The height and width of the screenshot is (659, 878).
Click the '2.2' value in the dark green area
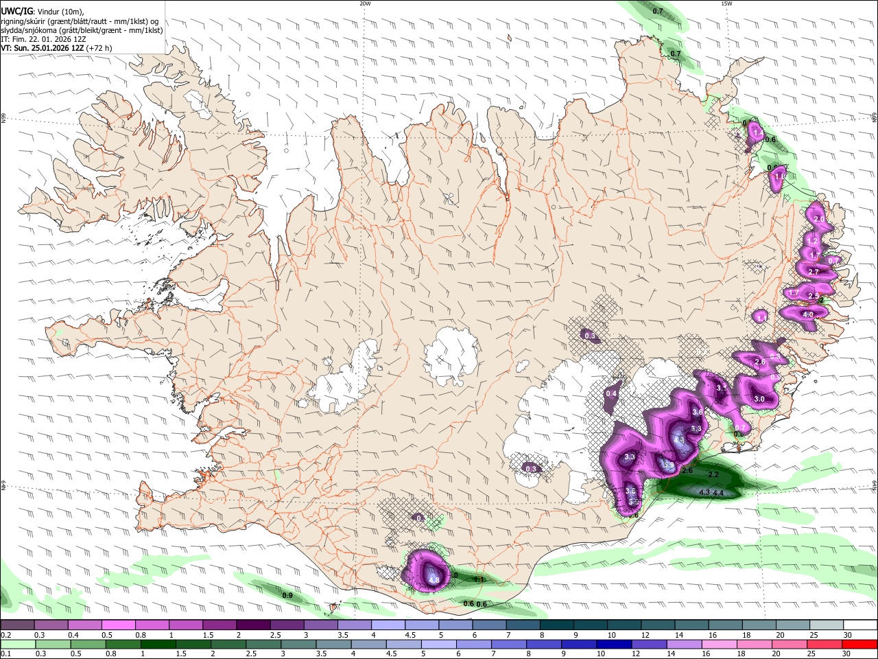[x=713, y=474]
